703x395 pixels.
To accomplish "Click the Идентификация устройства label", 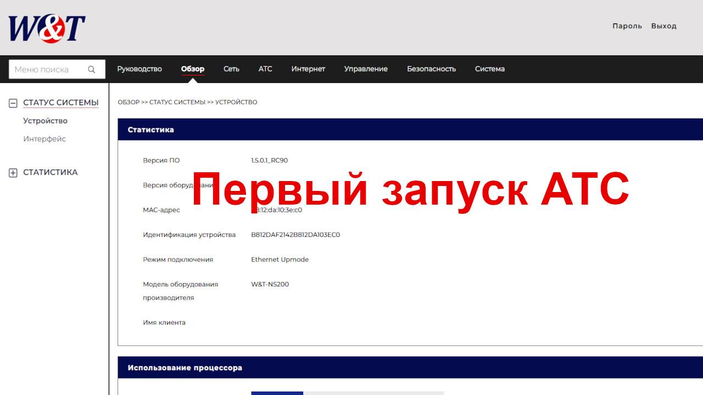I will point(189,235).
